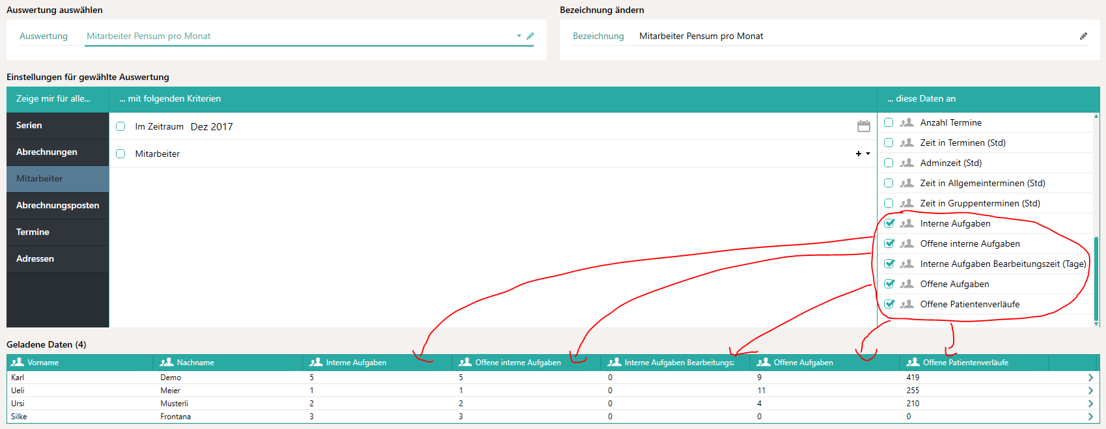1106x429 pixels.
Task: Select the Adressen category
Action: tap(58, 259)
